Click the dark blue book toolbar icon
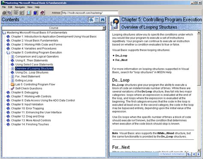This screenshot has width=203, height=159. 35,13
